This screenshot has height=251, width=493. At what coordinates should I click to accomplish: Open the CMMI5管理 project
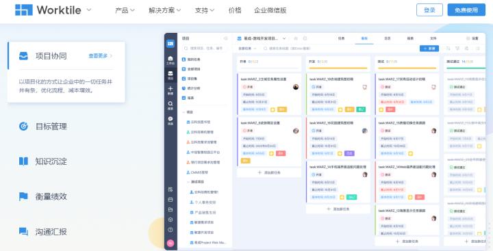[197, 172]
